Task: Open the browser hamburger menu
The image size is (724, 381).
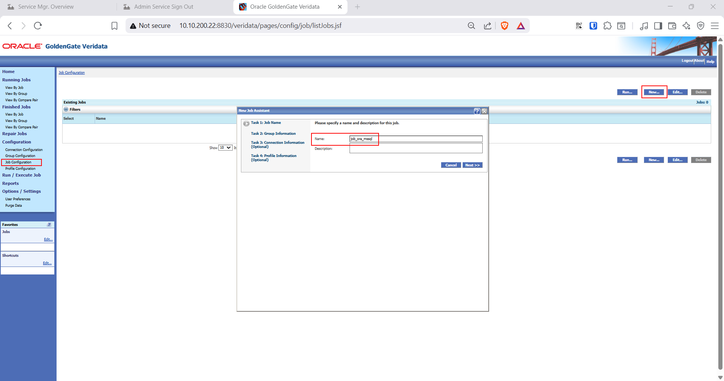Action: [x=715, y=26]
